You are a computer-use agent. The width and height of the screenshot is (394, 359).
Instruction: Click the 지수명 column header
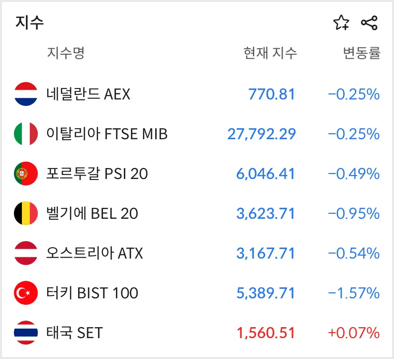pyautogui.click(x=66, y=53)
